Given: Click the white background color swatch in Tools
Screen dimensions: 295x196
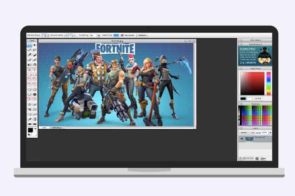Looking at the screenshot, I should point(35,134).
